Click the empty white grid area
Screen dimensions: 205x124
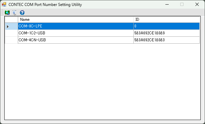102,81
